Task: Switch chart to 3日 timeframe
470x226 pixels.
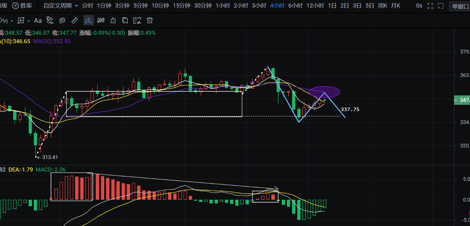Action: pos(357,6)
